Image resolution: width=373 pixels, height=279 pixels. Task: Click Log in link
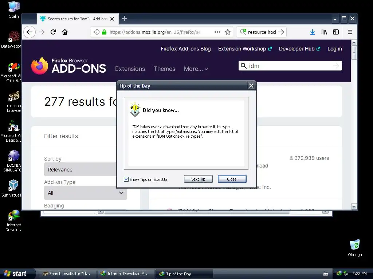[x=334, y=49]
